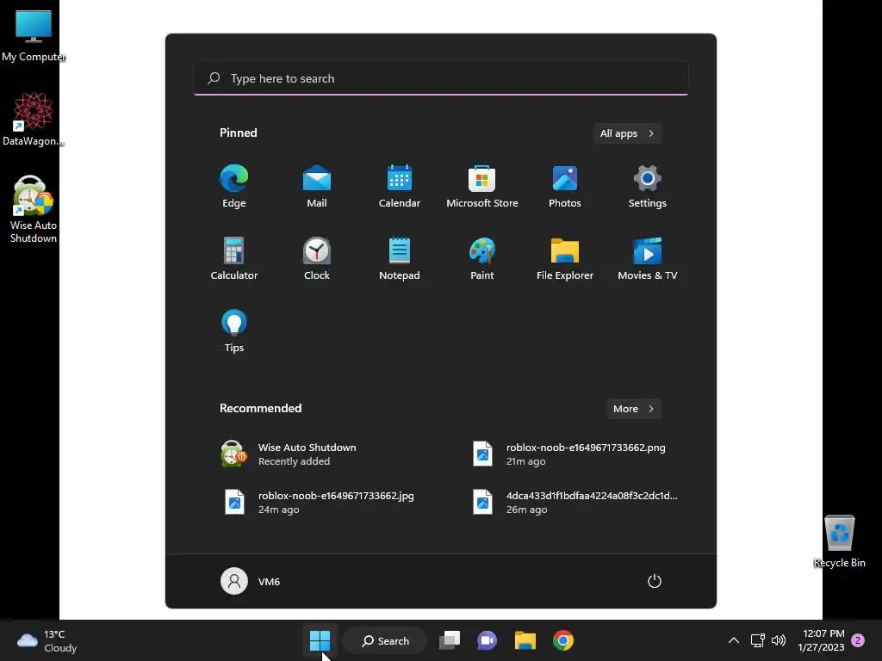Open the Paint app
The image size is (882, 661).
[482, 259]
